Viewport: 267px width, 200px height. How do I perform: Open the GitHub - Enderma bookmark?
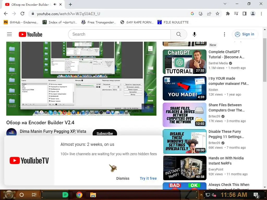tap(21, 22)
